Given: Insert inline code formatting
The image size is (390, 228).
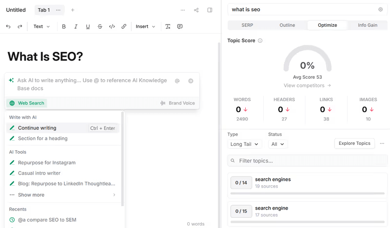Looking at the screenshot, I should (112, 27).
